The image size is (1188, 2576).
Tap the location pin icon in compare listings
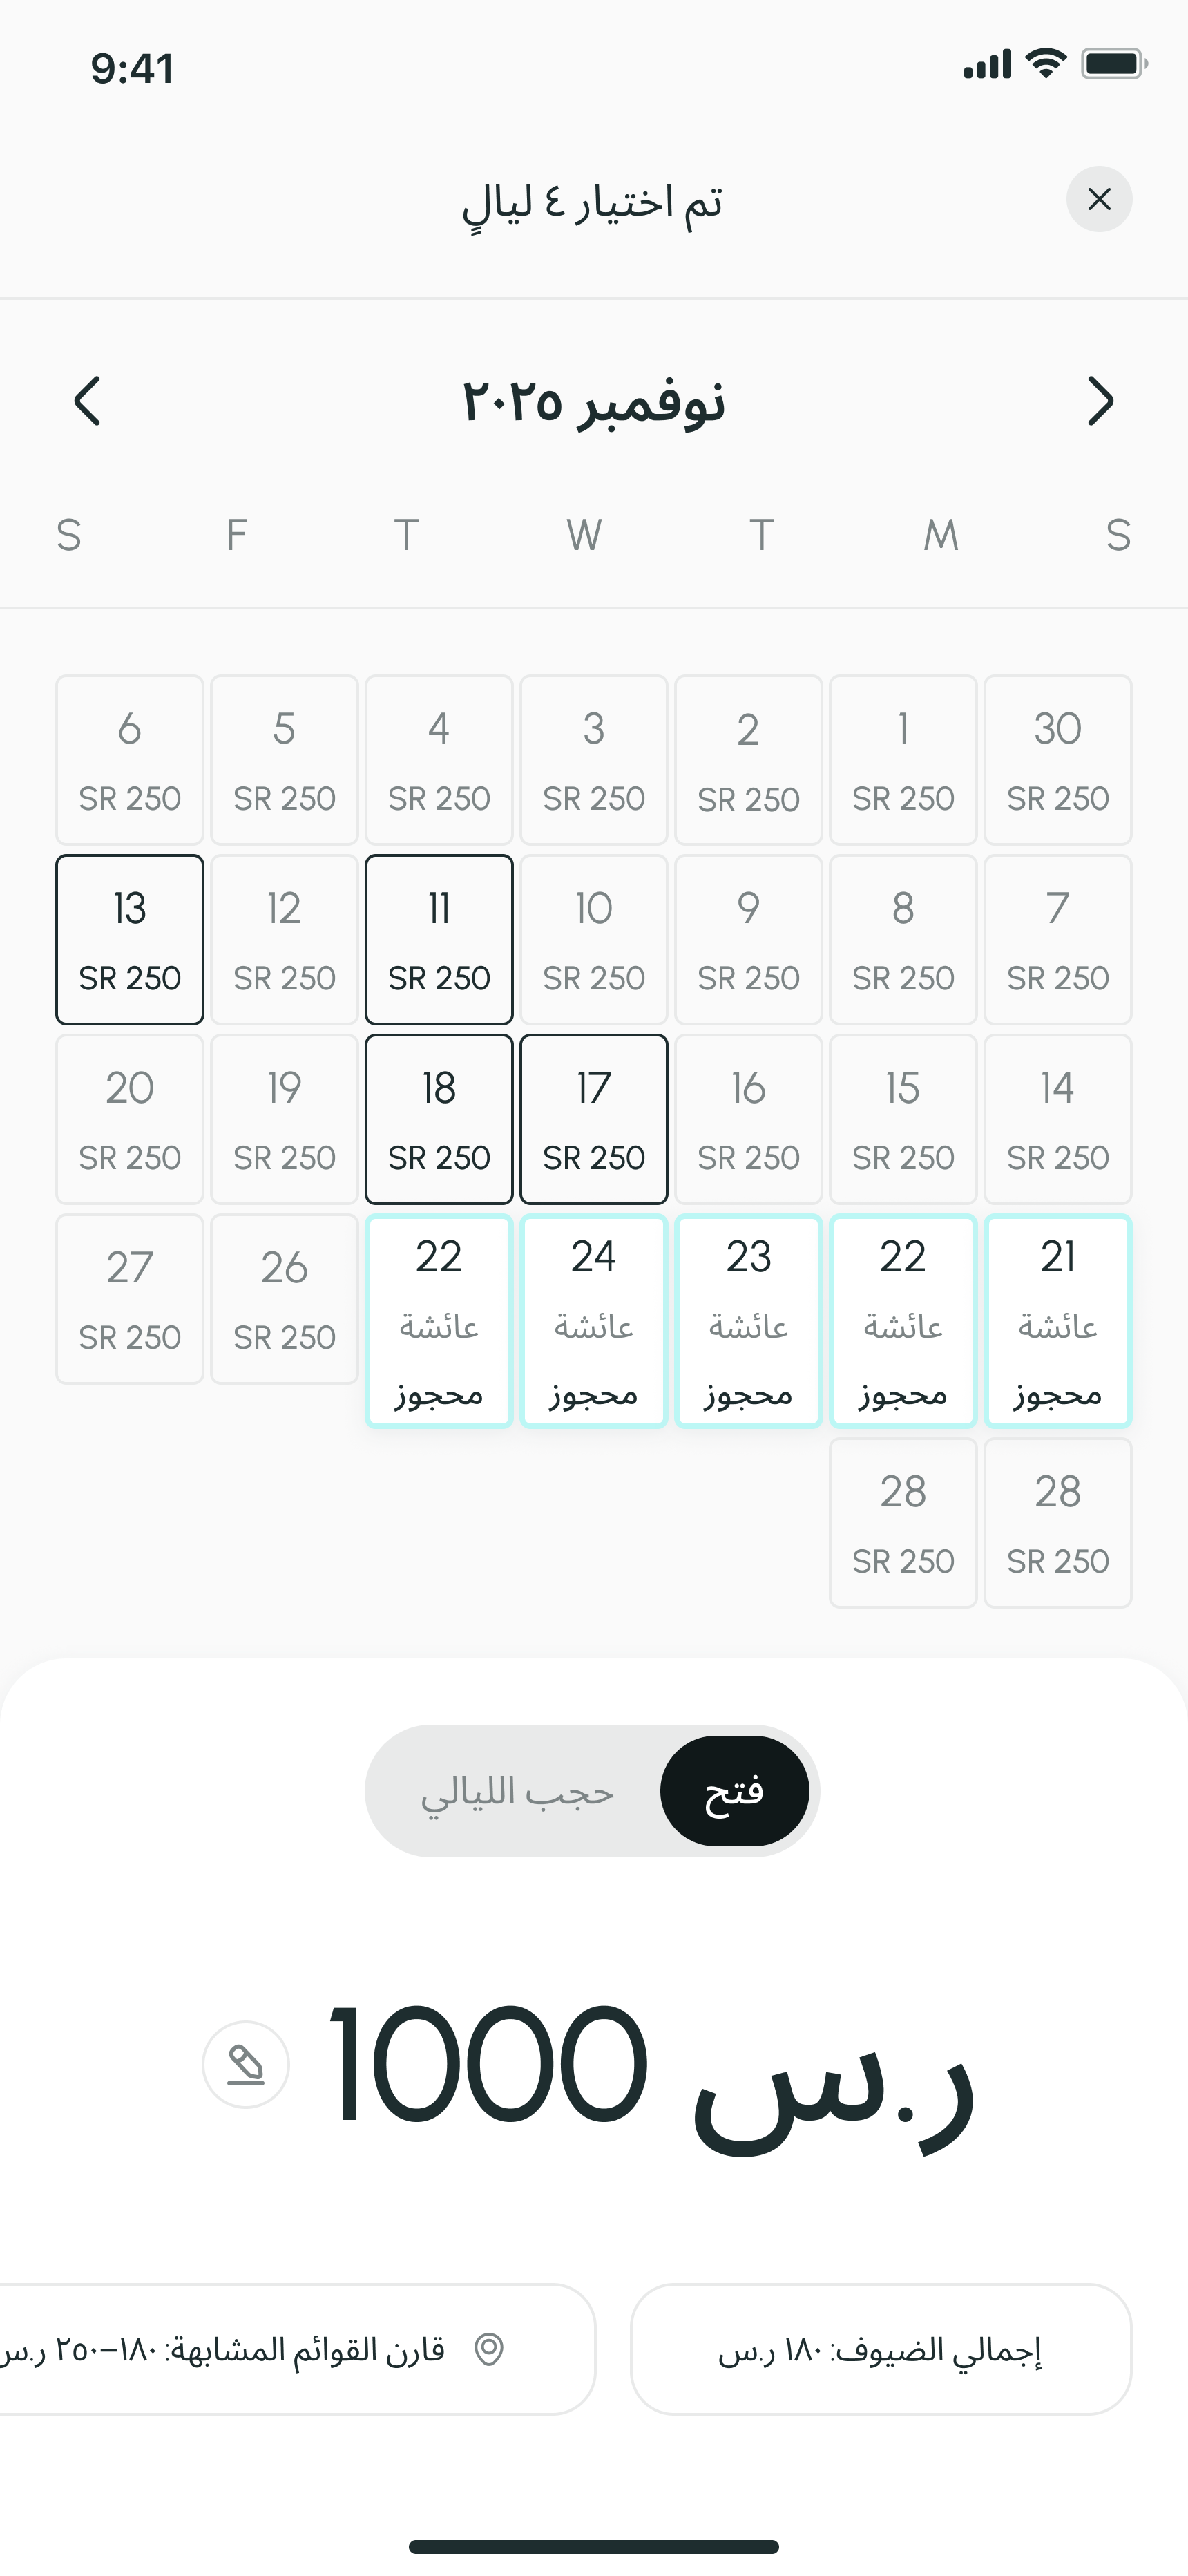[489, 2349]
